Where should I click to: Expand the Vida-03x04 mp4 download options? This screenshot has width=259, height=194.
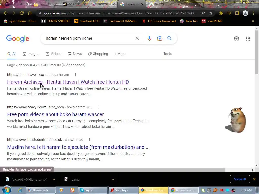54,179
